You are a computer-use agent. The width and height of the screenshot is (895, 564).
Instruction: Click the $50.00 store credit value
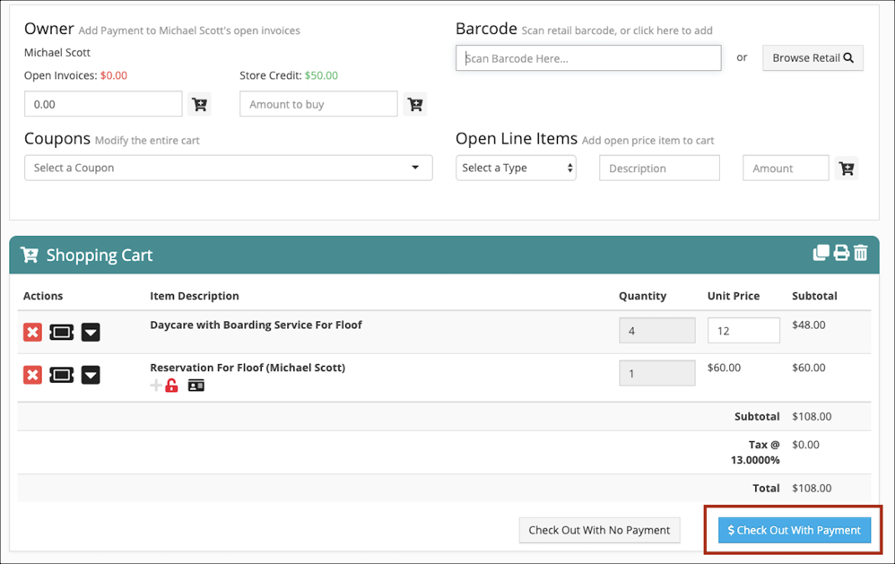coord(321,75)
